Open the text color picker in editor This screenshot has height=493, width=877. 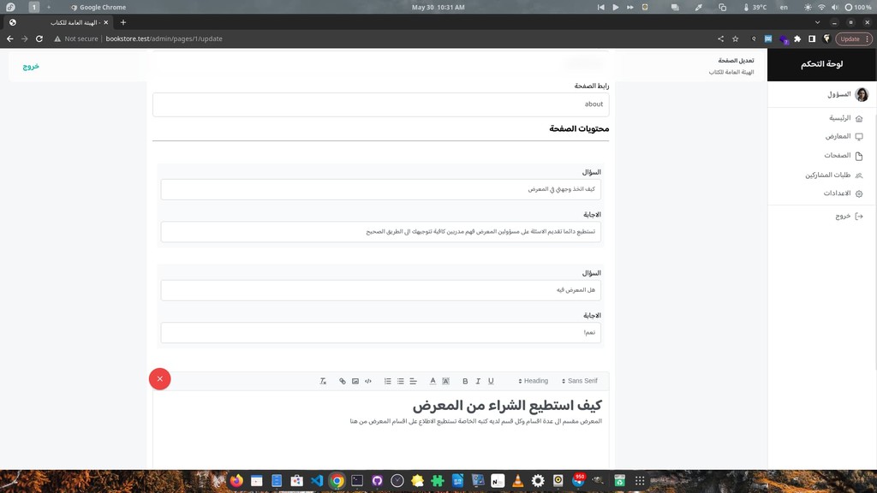tap(433, 381)
